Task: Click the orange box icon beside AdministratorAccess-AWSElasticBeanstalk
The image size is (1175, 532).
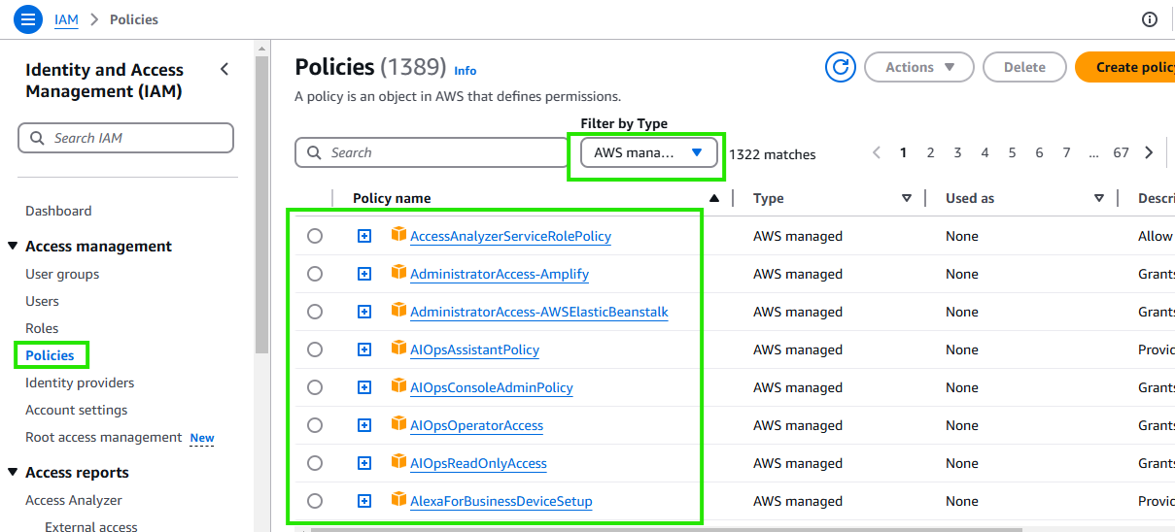Action: tap(398, 310)
